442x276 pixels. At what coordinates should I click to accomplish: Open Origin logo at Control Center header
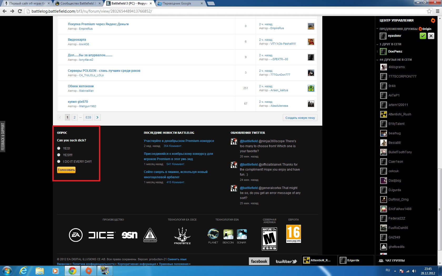click(433, 21)
